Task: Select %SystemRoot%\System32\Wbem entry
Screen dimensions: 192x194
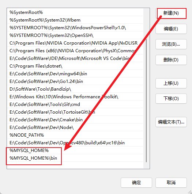Action: point(75,20)
